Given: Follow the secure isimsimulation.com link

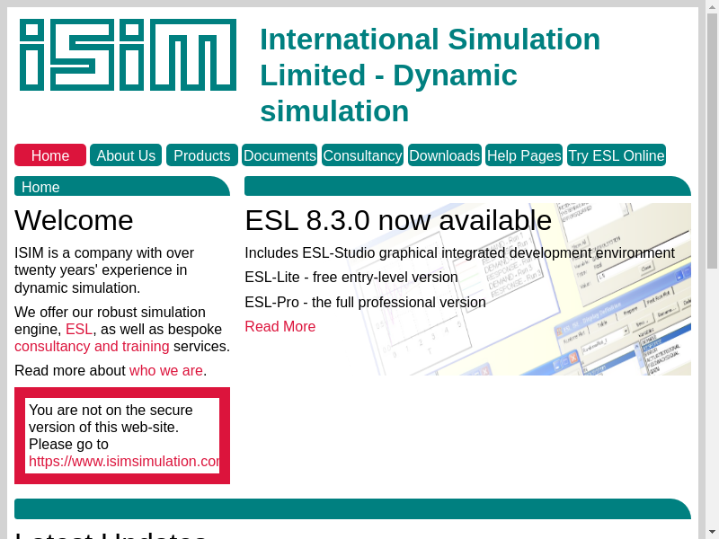Looking at the screenshot, I should pos(124,462).
